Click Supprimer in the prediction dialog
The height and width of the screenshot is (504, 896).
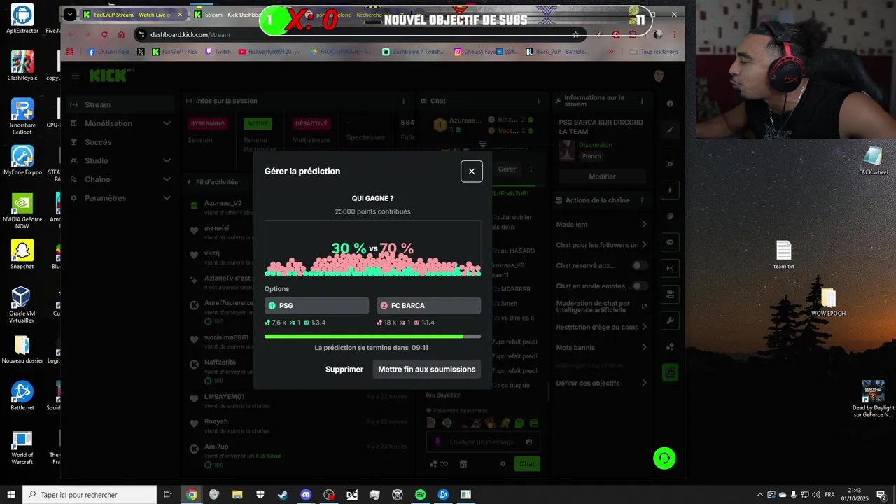click(344, 370)
